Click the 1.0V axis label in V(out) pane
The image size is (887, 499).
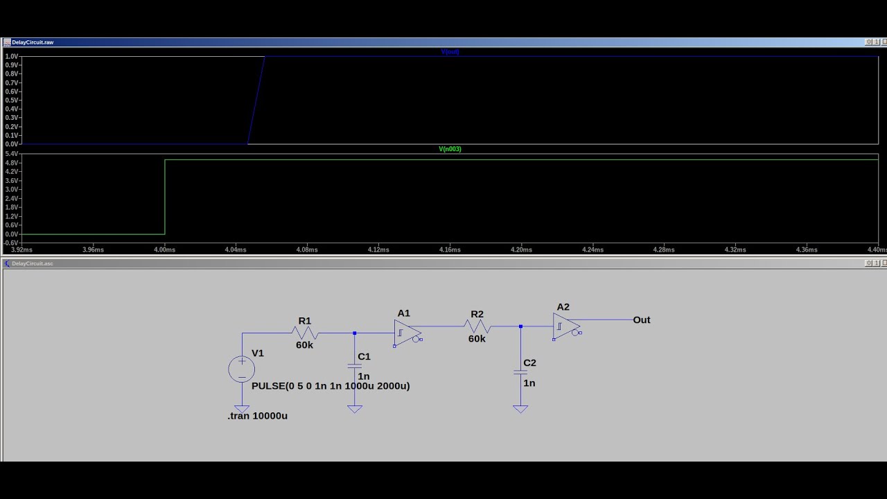[x=12, y=56]
